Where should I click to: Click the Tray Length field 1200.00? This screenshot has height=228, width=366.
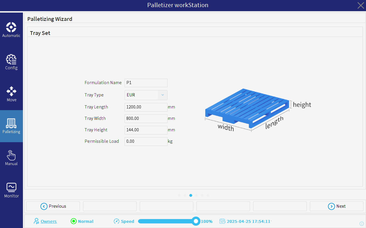(x=146, y=107)
